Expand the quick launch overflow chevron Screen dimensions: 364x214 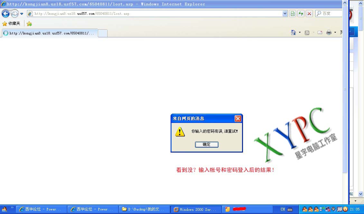coord(12,208)
